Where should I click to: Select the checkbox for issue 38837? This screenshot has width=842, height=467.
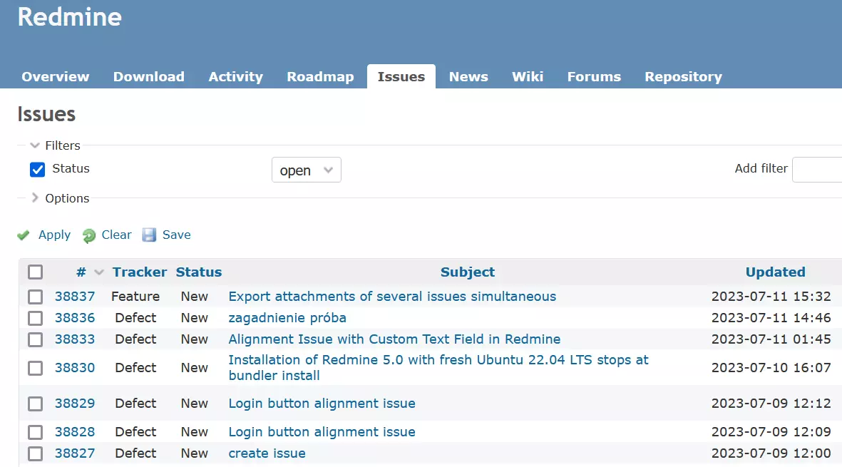(x=35, y=297)
